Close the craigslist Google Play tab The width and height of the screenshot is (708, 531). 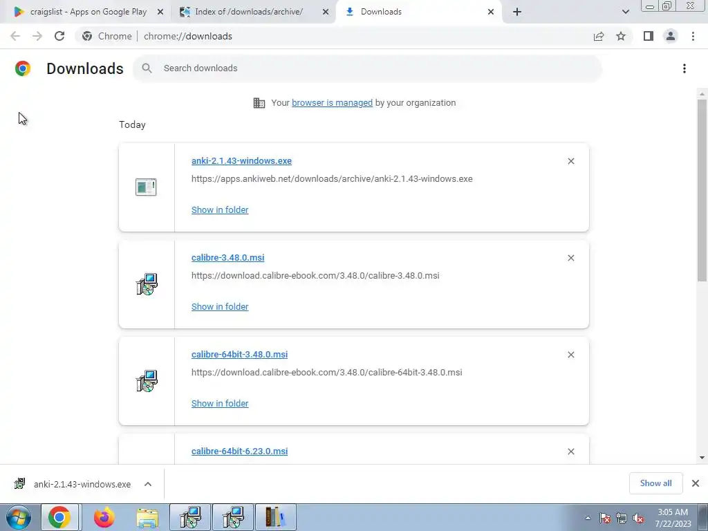tap(160, 12)
